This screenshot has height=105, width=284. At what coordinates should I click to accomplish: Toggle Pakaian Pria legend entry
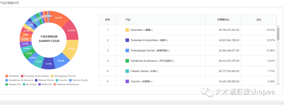pyautogui.click(x=13, y=84)
